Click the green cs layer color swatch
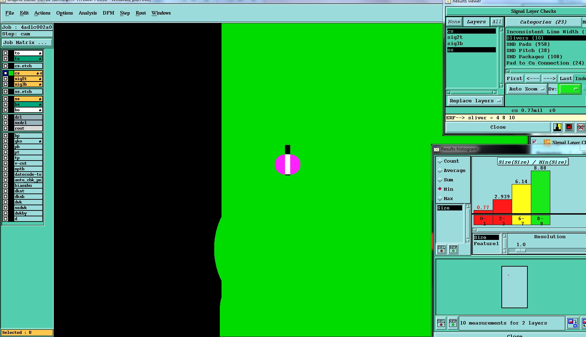Image resolution: width=586 pixels, height=337 pixels. tap(11, 73)
